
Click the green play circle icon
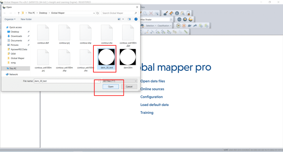[178, 26]
